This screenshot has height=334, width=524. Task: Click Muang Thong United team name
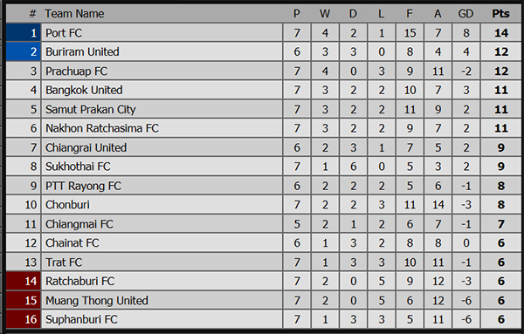click(x=97, y=301)
